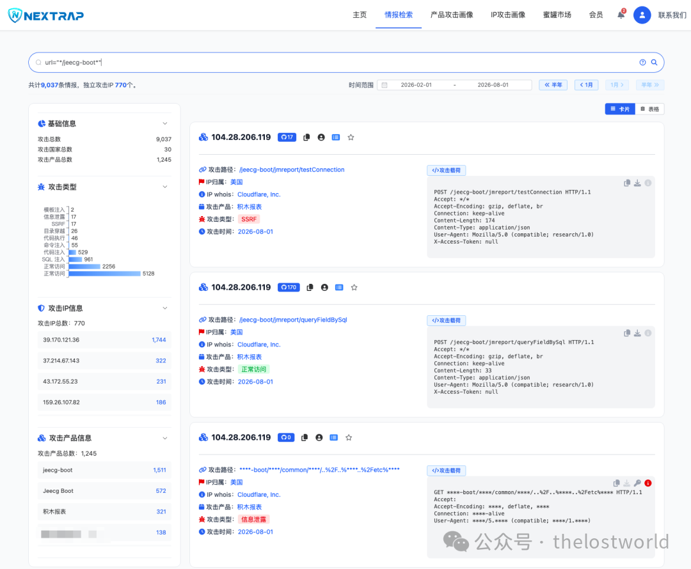
Task: Collapse the 基础信息 section
Action: pyautogui.click(x=165, y=124)
